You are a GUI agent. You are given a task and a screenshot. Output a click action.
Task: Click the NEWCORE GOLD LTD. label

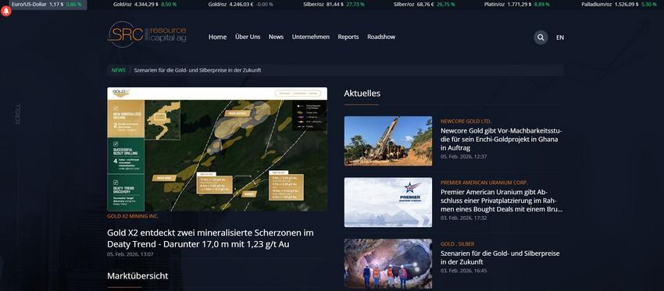coord(466,121)
